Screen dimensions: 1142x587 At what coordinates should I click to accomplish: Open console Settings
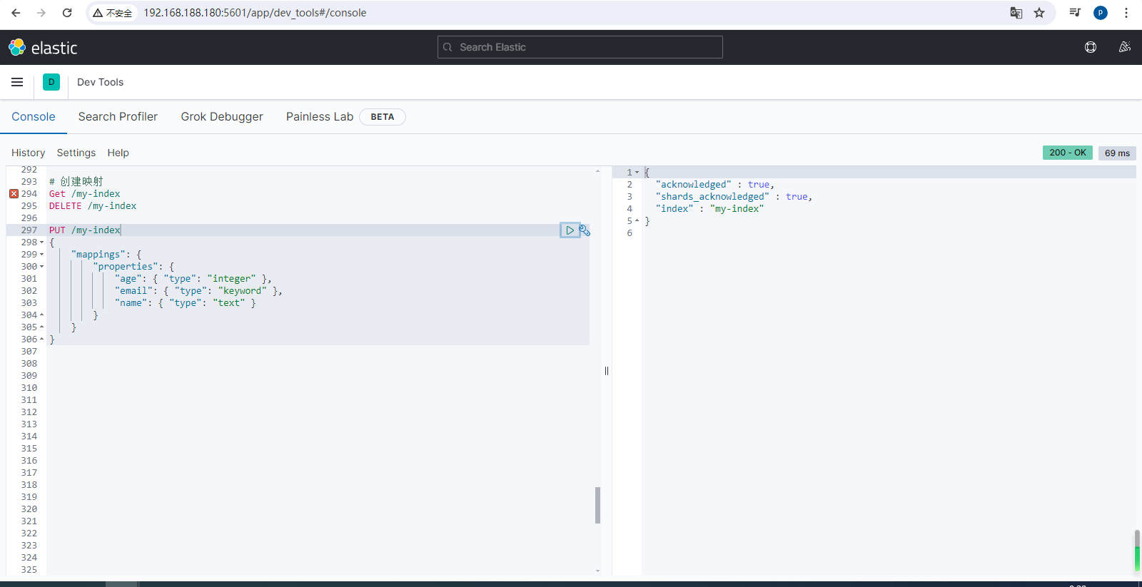tap(76, 153)
